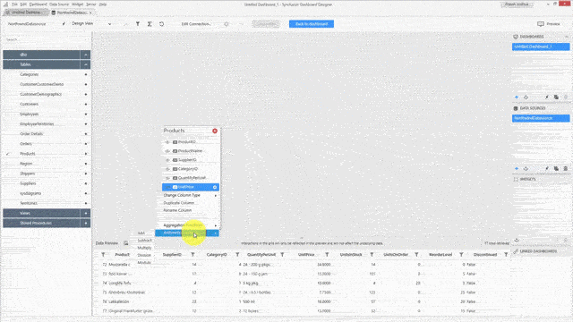Screen dimensions: 573x322
Task: Click the gear icon on the UnitPrice row
Action: (x=215, y=187)
